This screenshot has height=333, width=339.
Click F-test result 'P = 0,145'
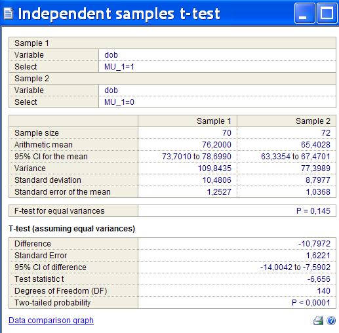(313, 211)
